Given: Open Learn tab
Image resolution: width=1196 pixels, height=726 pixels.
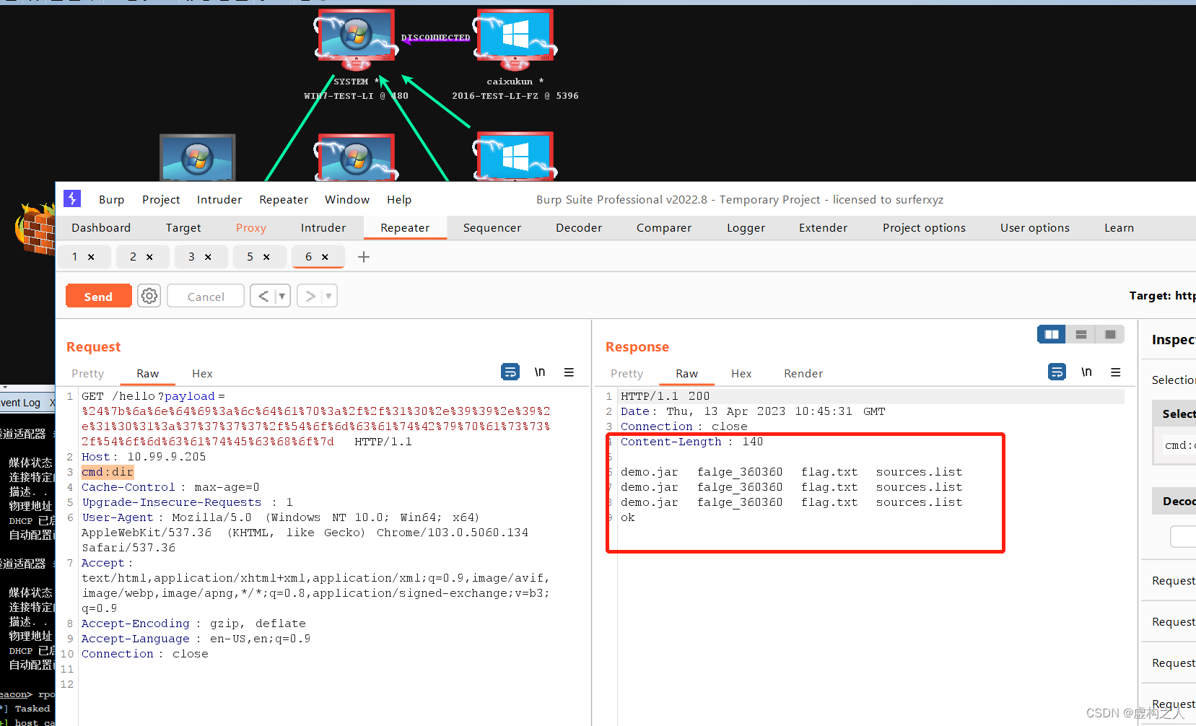Looking at the screenshot, I should [x=1119, y=228].
